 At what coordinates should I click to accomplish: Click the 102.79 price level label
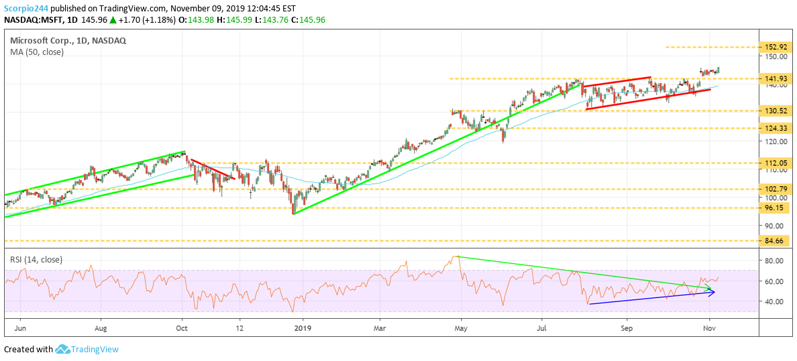(x=774, y=189)
